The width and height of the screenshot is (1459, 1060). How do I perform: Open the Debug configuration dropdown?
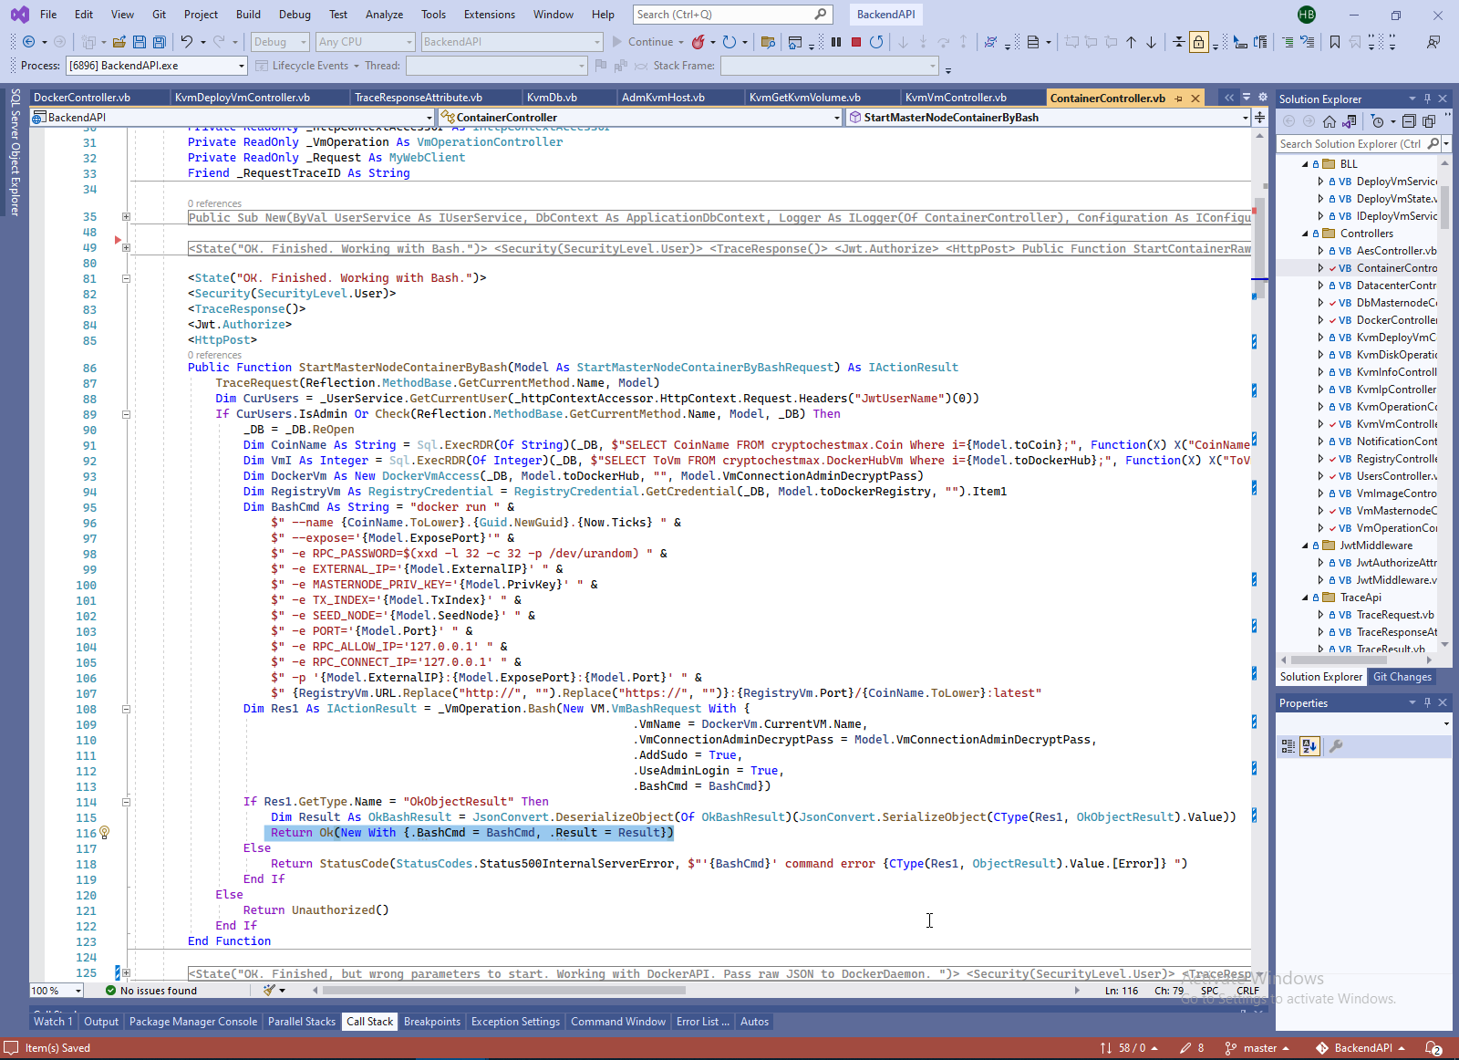click(280, 42)
